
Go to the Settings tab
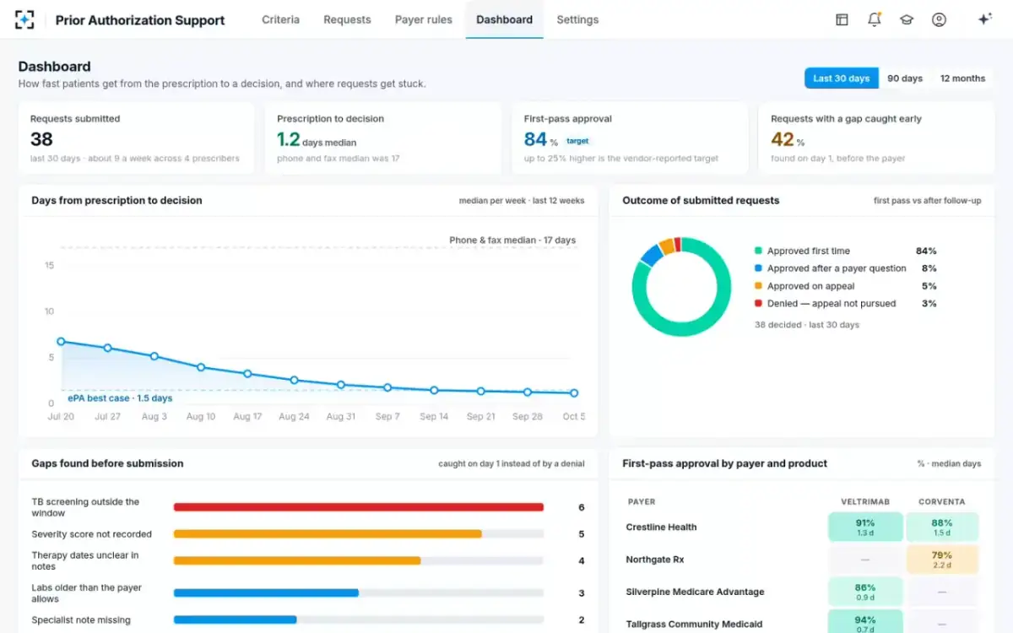pyautogui.click(x=577, y=19)
